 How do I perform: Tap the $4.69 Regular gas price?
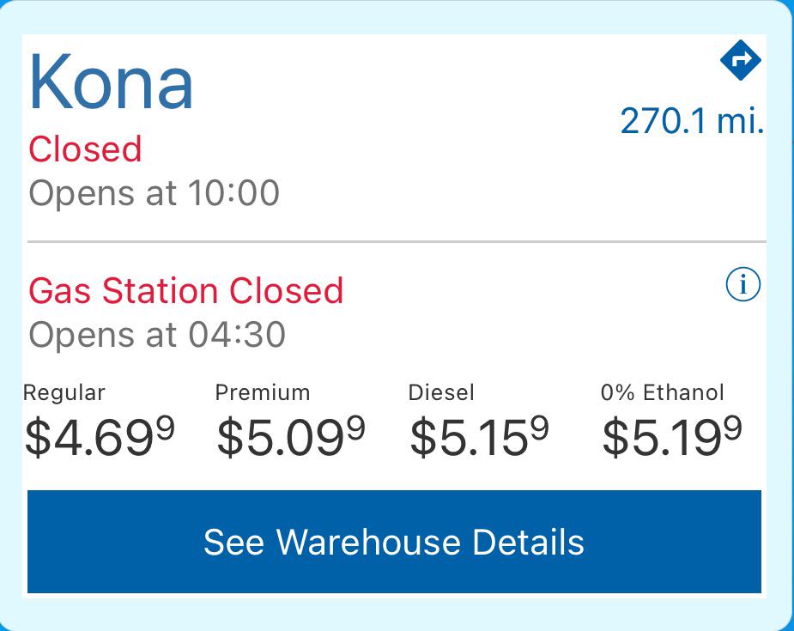point(100,436)
